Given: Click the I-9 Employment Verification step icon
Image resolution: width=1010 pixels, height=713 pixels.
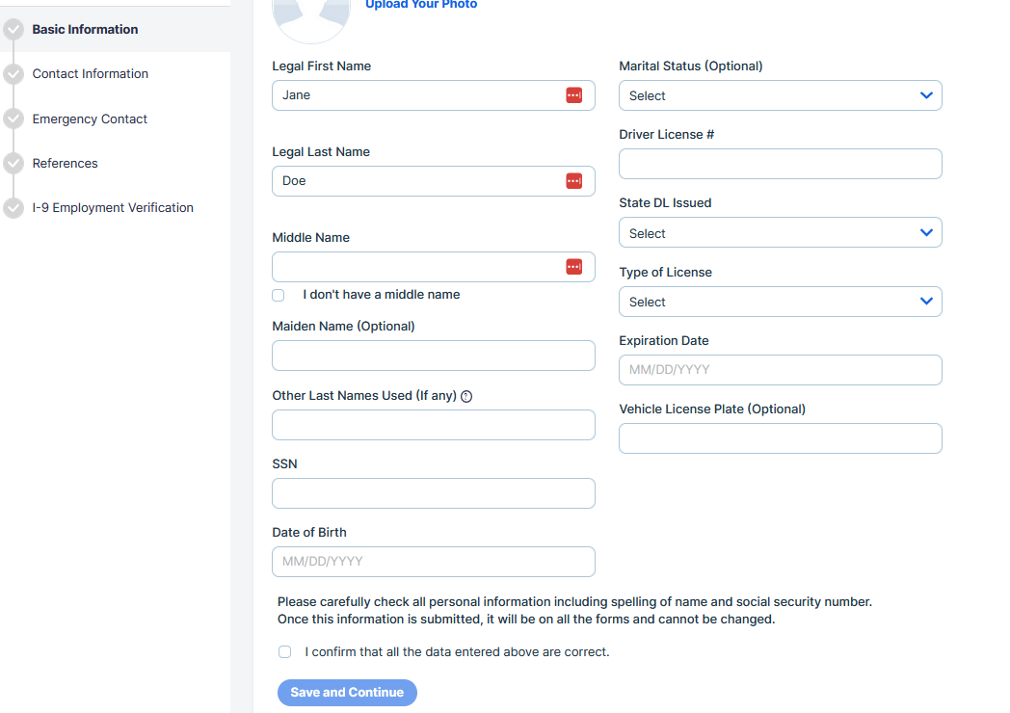Looking at the screenshot, I should tap(13, 208).
